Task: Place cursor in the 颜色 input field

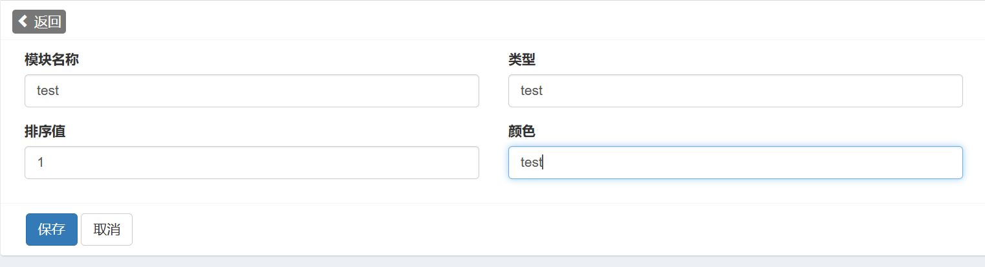Action: pos(735,162)
